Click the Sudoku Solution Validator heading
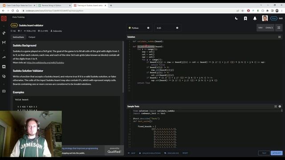 point(28,71)
